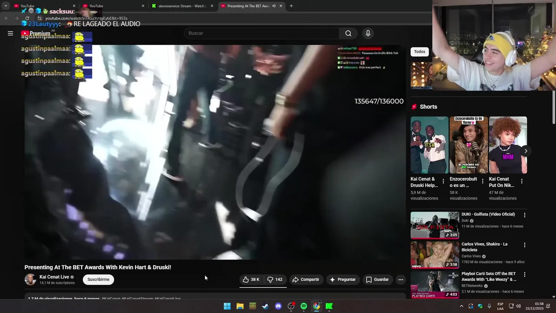Subscribe to Kai Cenat Live with Suscribirme

coord(99,280)
